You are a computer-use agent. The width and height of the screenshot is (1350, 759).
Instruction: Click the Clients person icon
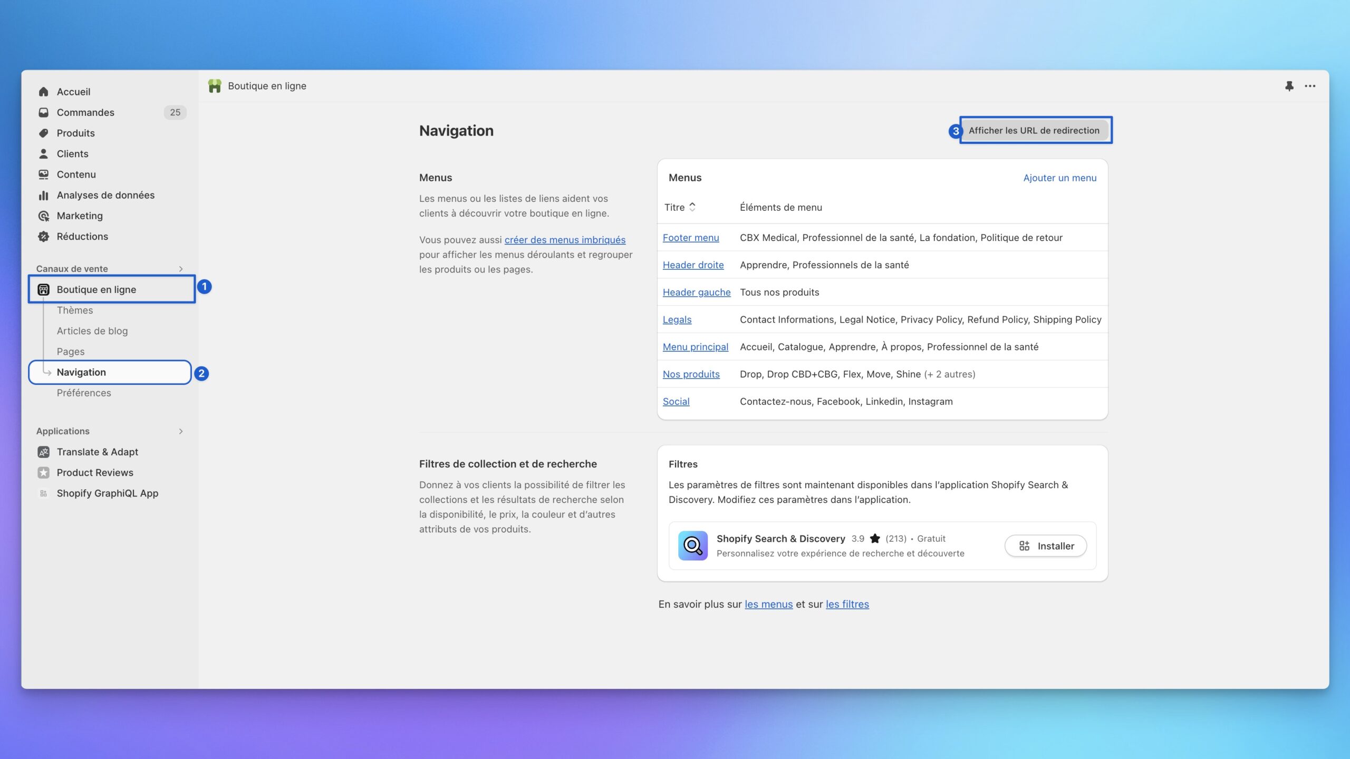pos(43,154)
